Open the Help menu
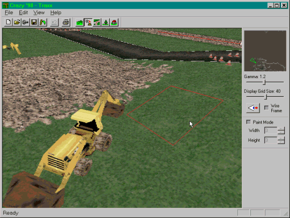 click(x=56, y=12)
